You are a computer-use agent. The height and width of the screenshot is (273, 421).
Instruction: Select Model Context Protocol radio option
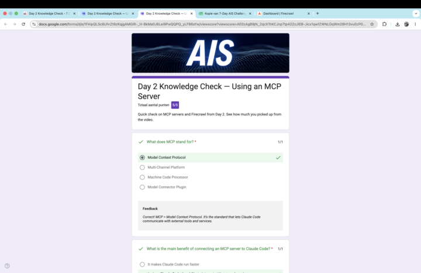point(142,158)
